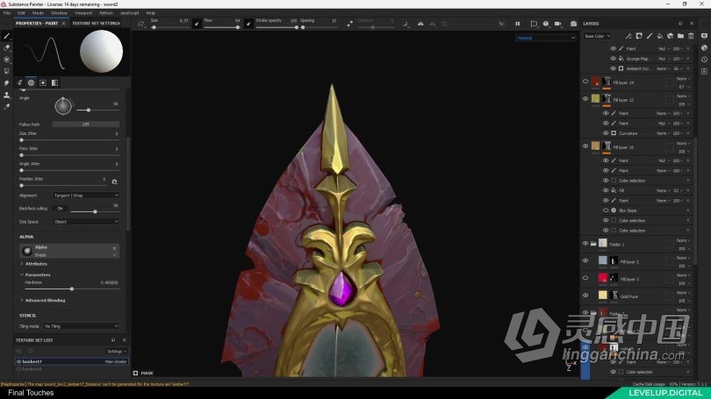Open History panel clock icon
This screenshot has width=711, height=399.
[x=704, y=60]
